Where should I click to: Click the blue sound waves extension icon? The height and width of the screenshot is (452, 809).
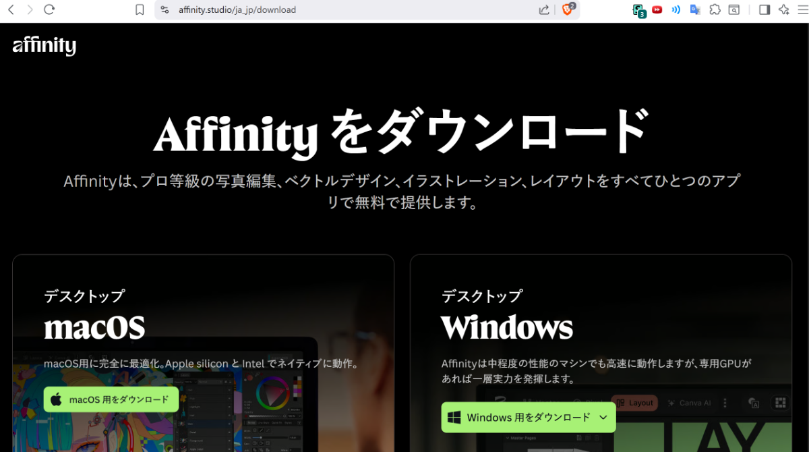676,9
